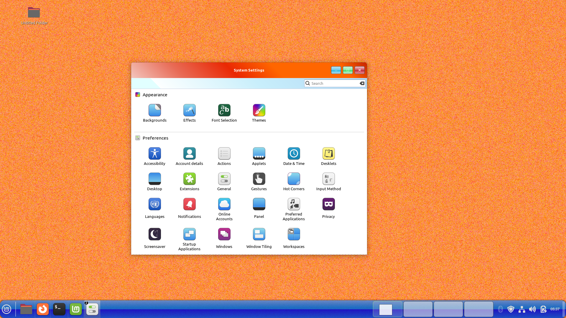
Task: Open the Notifications preferences
Action: [x=189, y=208]
